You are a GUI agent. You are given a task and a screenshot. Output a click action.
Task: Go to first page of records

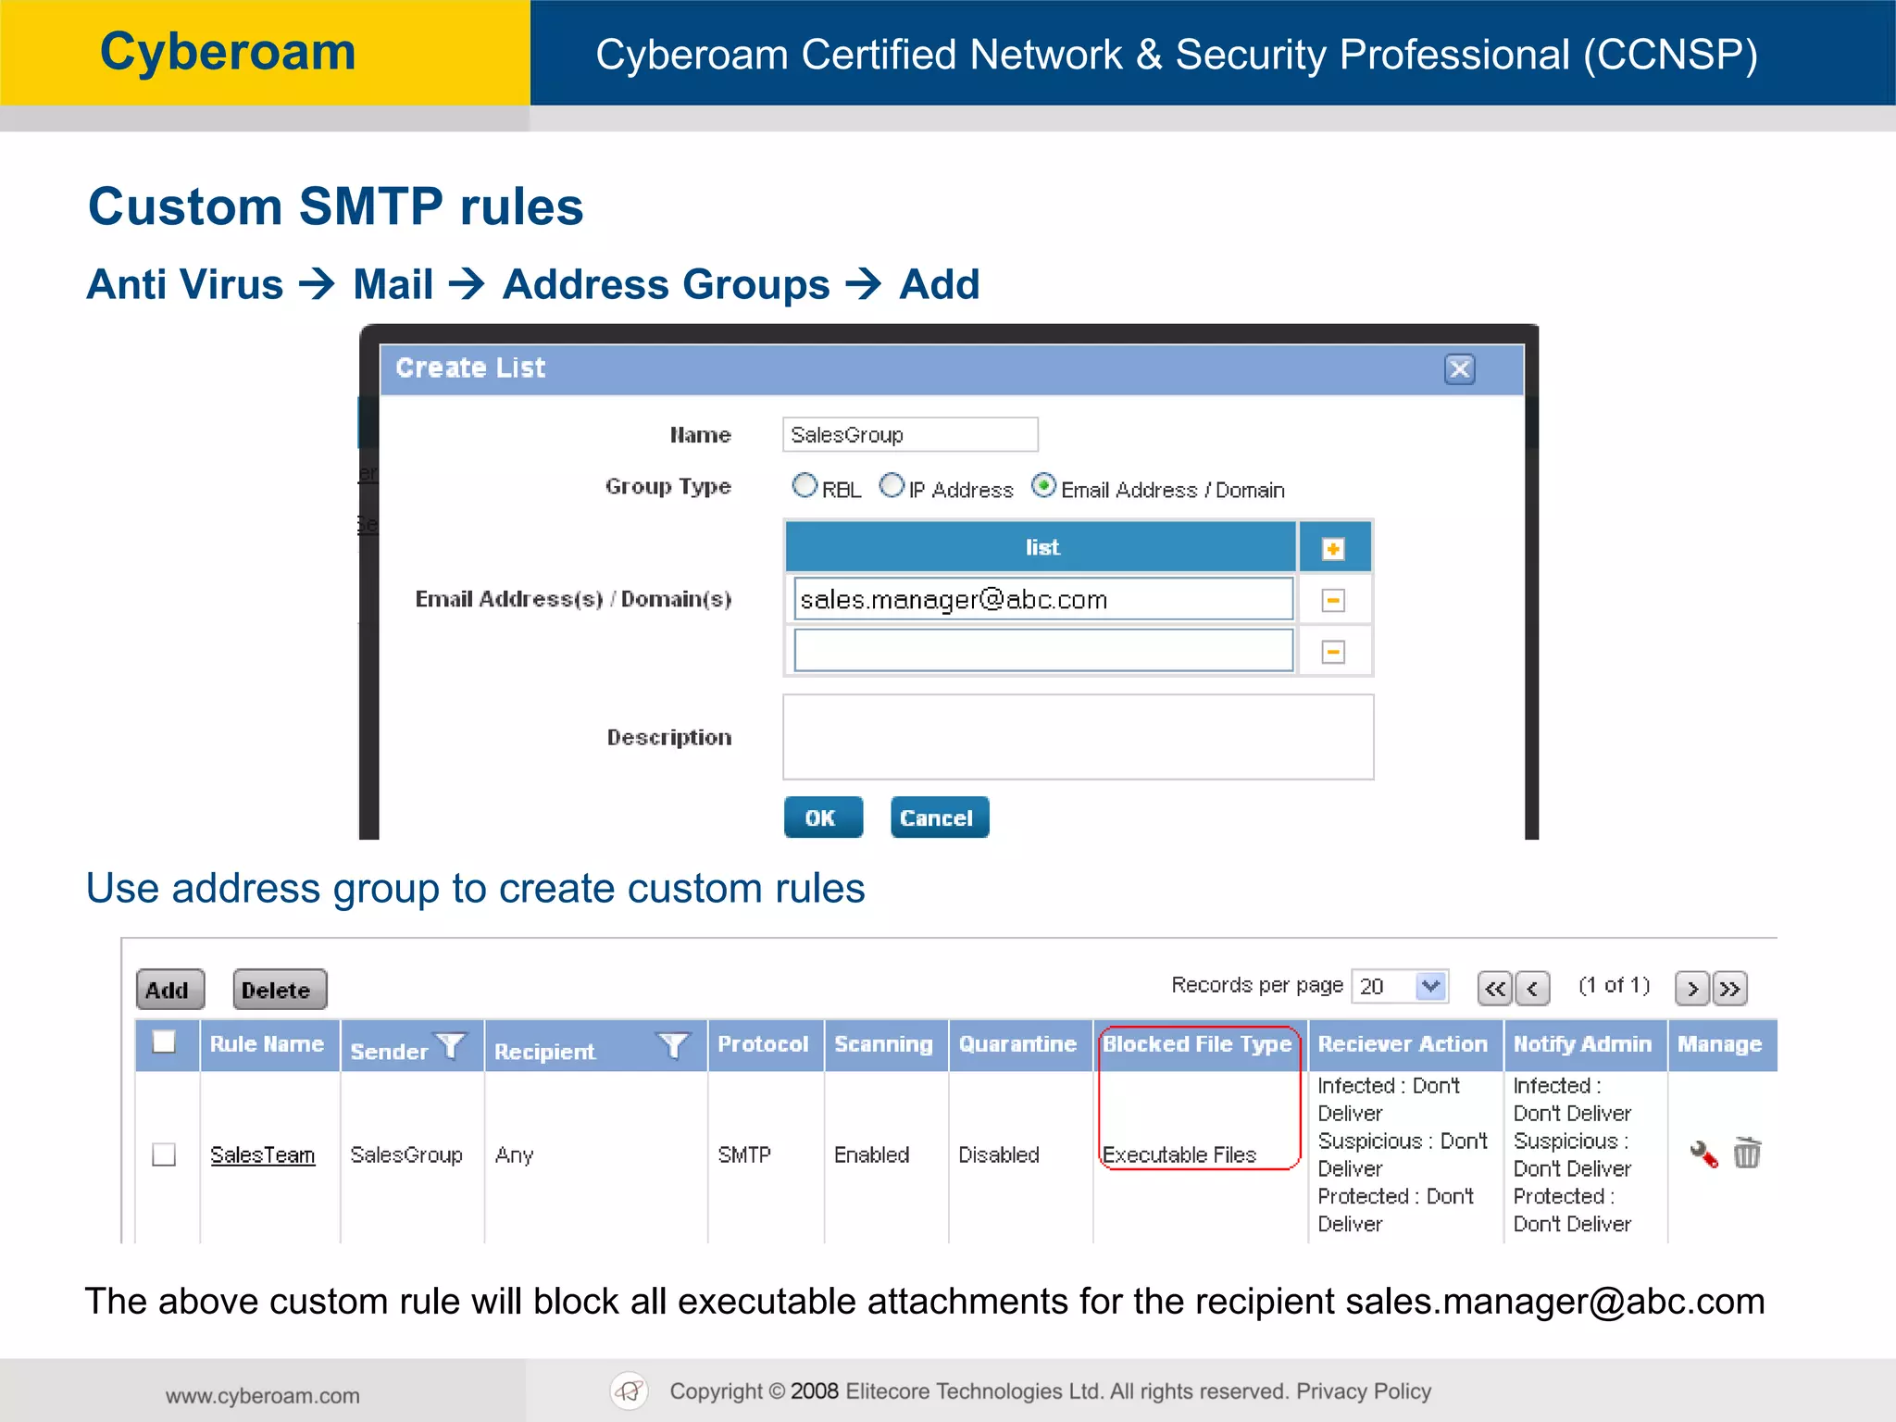(x=1494, y=988)
